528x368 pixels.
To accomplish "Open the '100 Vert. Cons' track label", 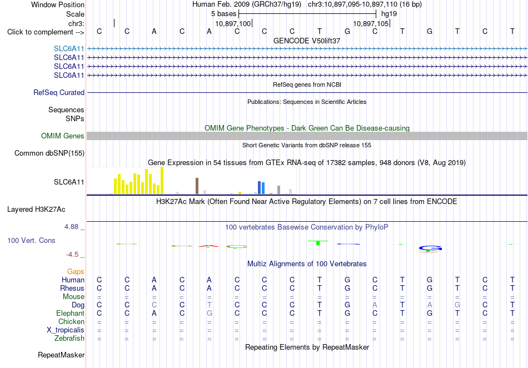I will 31,240.
